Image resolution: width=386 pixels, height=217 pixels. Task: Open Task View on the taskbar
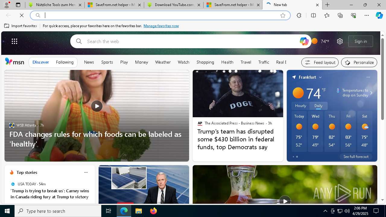109,211
